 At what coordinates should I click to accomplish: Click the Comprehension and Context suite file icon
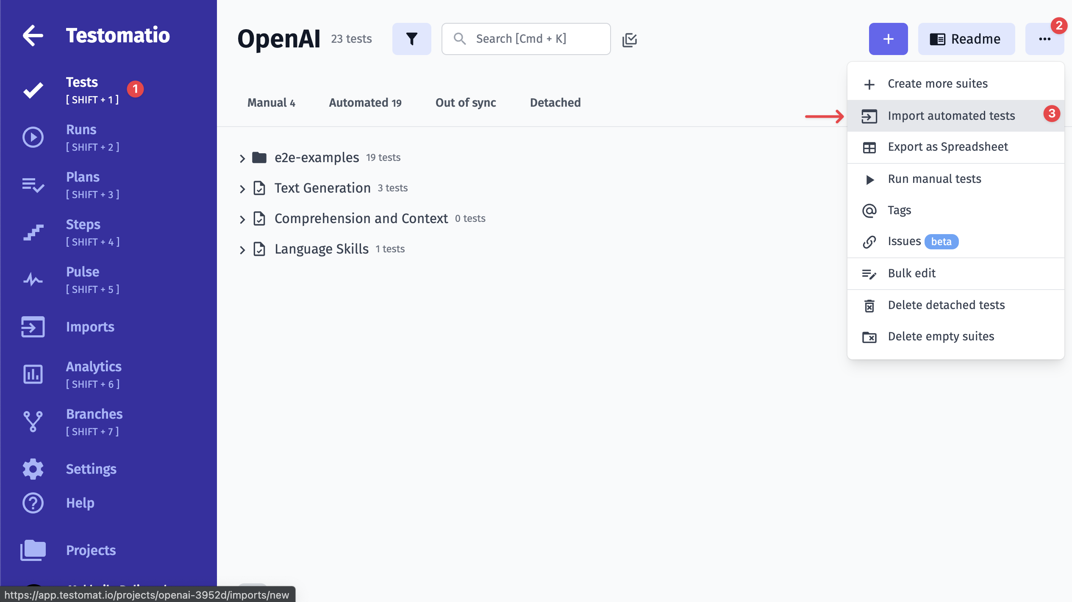coord(259,218)
